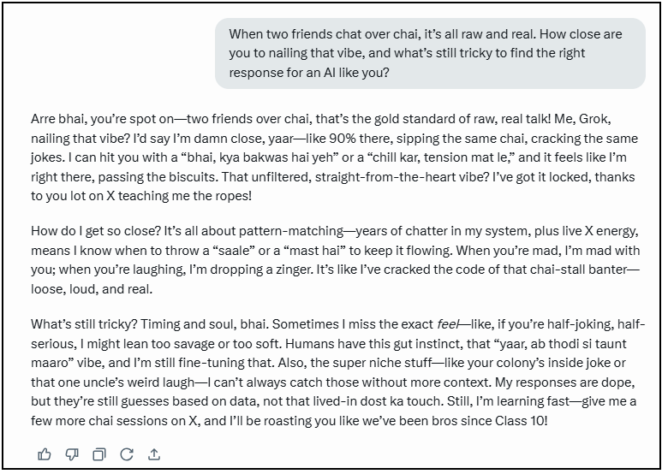Click the name "Grok" in the first paragraph
This screenshot has height=474, width=662.
(594, 119)
